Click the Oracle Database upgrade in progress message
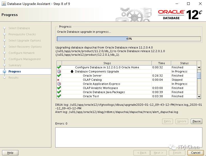 [84, 32]
